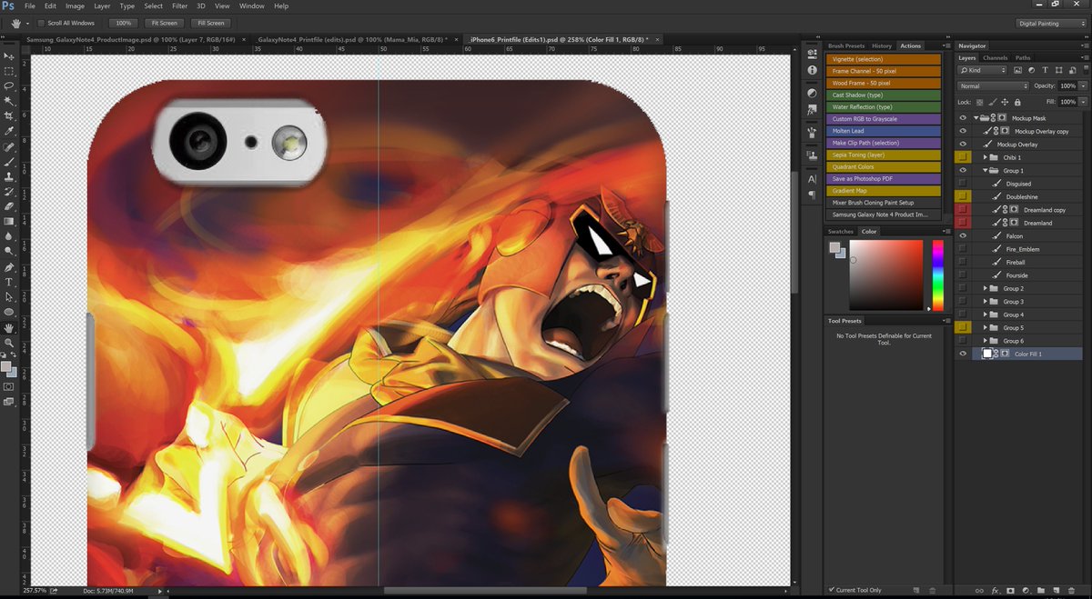The width and height of the screenshot is (1092, 599).
Task: Select the Ellipse shape tool
Action: click(x=9, y=312)
